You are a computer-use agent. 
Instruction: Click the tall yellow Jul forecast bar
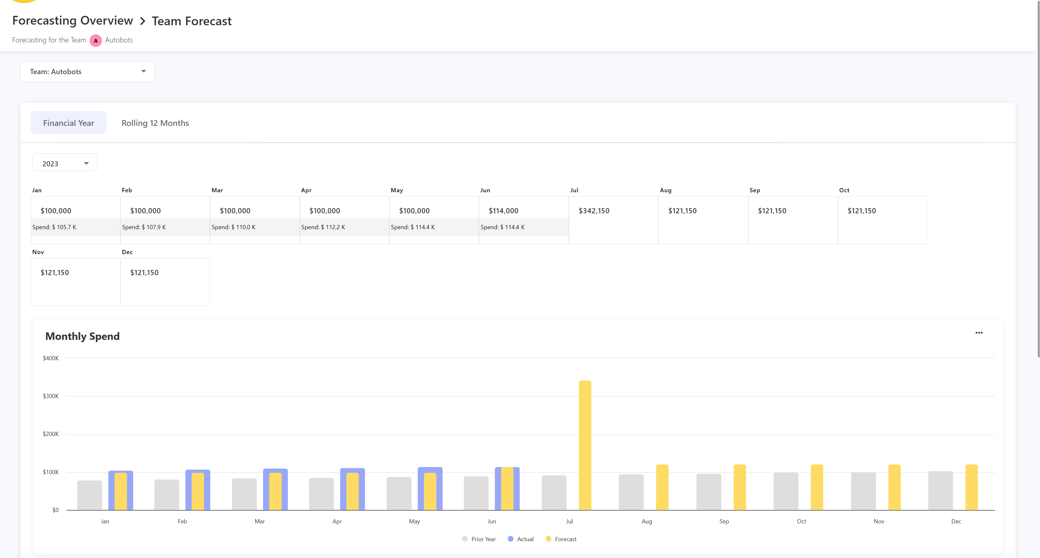point(585,444)
